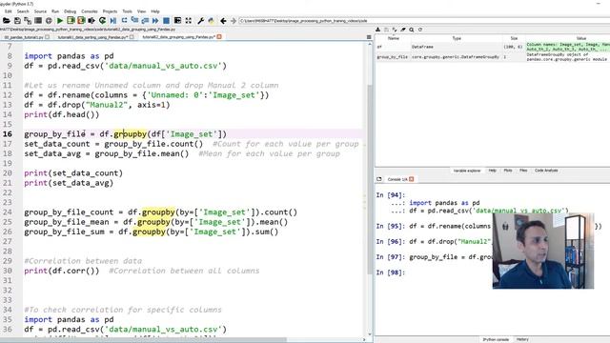Viewport: 610px width, 343px height.
Task: Close the tutorial61 data sorting tab
Action: 132,37
